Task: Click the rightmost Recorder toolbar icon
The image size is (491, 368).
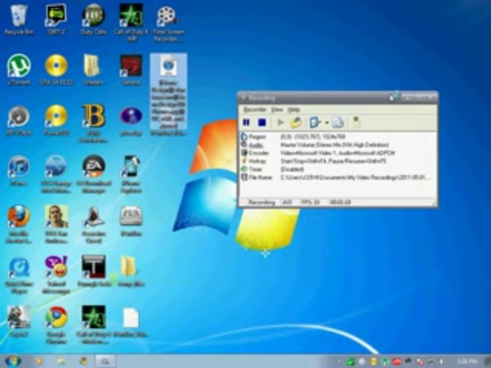Action: click(x=356, y=122)
